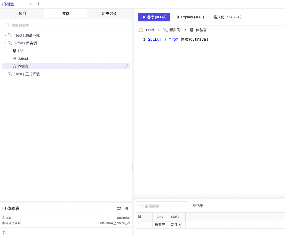Image resolution: width=285 pixels, height=235 pixels.
Task: Format the SQL with 格式化 button
Action: pyautogui.click(x=227, y=17)
